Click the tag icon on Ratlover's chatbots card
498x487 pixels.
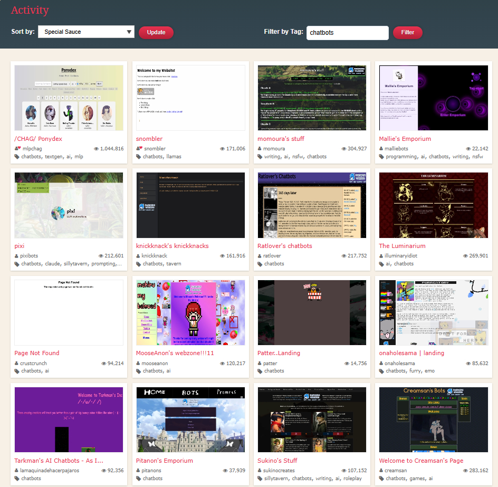(x=260, y=264)
